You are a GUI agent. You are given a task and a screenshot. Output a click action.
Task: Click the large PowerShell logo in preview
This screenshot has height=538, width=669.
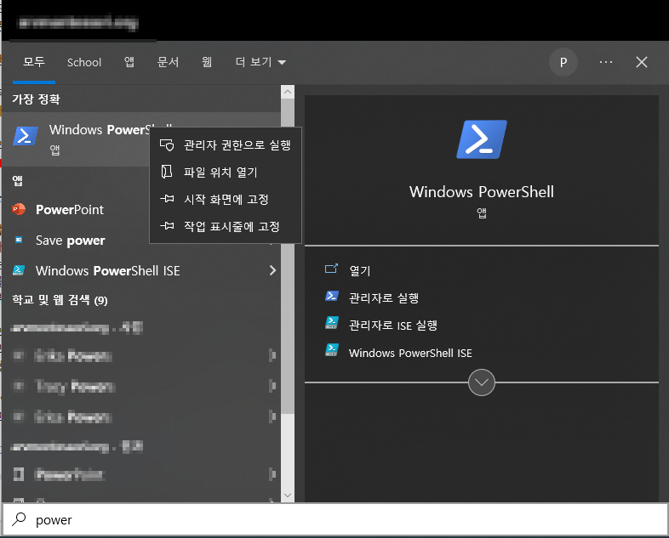pyautogui.click(x=482, y=139)
